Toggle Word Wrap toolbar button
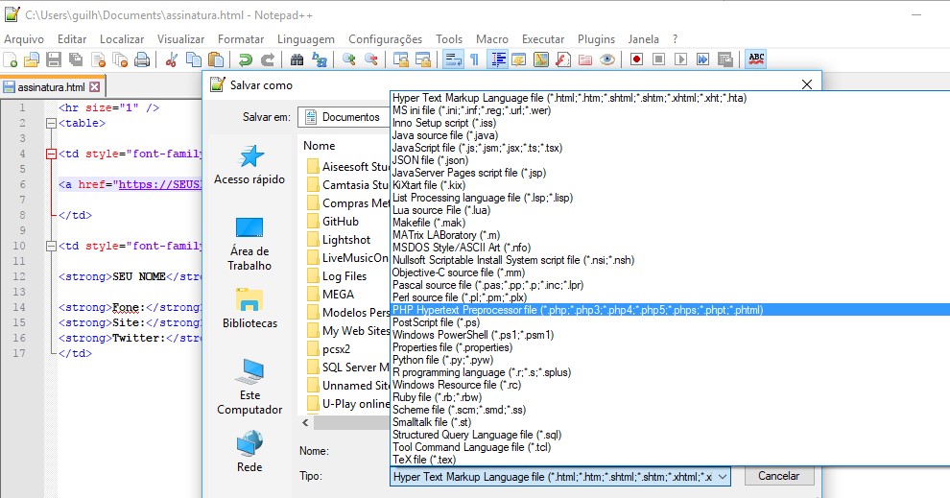Image resolution: width=950 pixels, height=498 pixels. [x=453, y=59]
